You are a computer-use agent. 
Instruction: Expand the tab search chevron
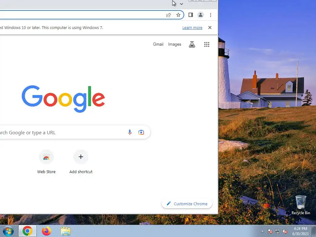pyautogui.click(x=181, y=4)
